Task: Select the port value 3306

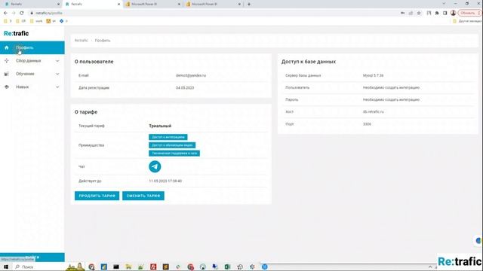Action: coord(367,124)
